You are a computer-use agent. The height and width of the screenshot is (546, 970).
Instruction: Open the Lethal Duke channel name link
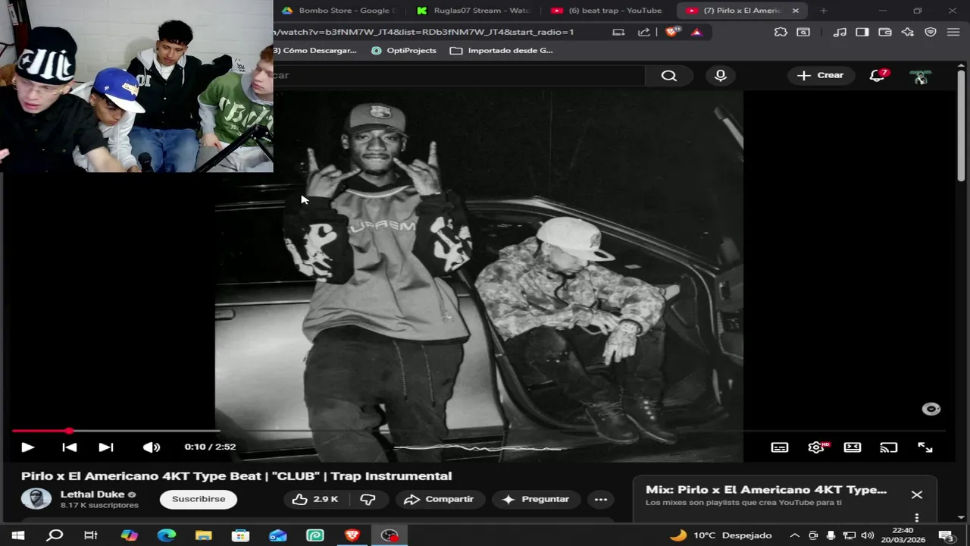92,494
